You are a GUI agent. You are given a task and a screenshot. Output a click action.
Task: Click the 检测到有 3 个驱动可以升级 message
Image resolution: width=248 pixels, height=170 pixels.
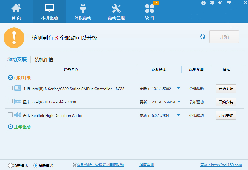[64, 38]
